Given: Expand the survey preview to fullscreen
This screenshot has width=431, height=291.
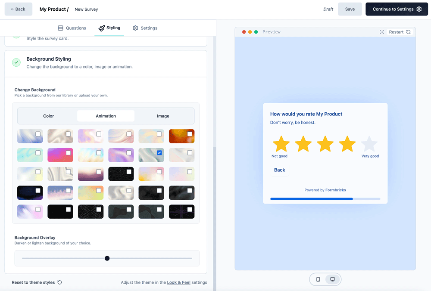Looking at the screenshot, I should pos(381,32).
